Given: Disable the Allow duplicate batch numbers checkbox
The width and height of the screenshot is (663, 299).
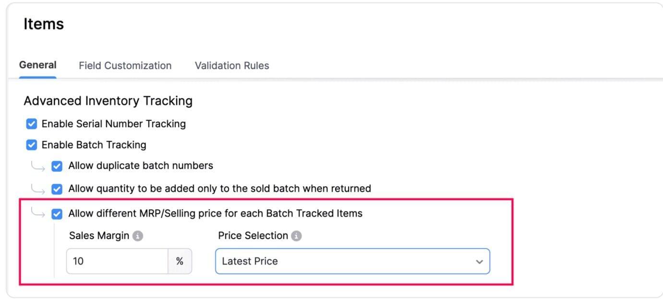Looking at the screenshot, I should pyautogui.click(x=57, y=166).
